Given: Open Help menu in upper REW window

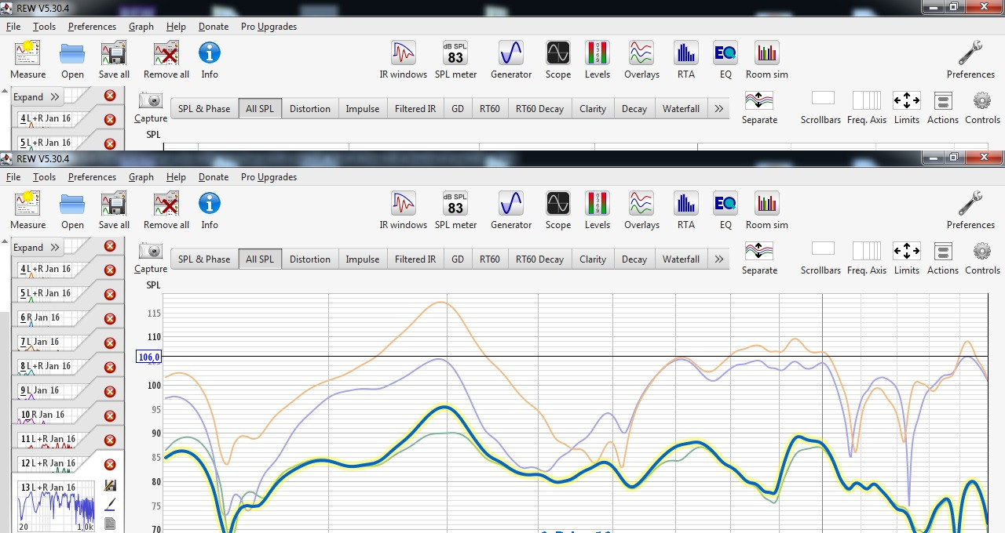Looking at the screenshot, I should point(176,27).
